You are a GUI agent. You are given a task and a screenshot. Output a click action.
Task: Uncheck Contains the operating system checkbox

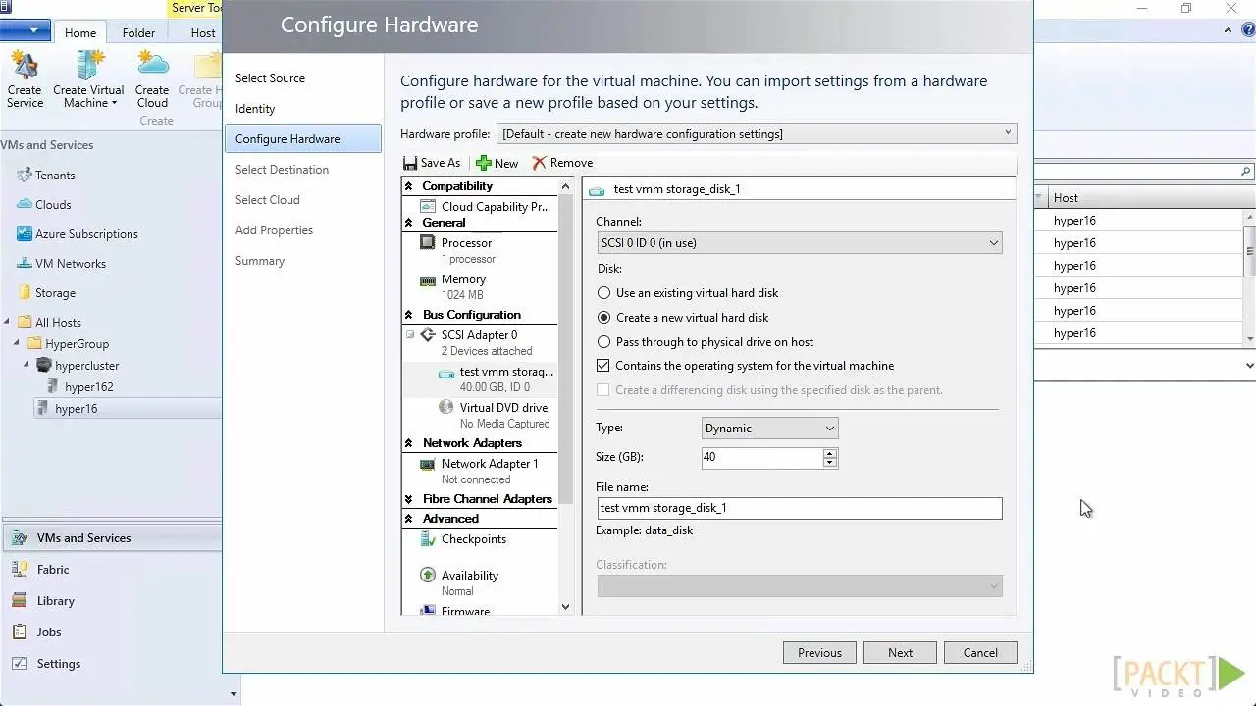(x=603, y=366)
